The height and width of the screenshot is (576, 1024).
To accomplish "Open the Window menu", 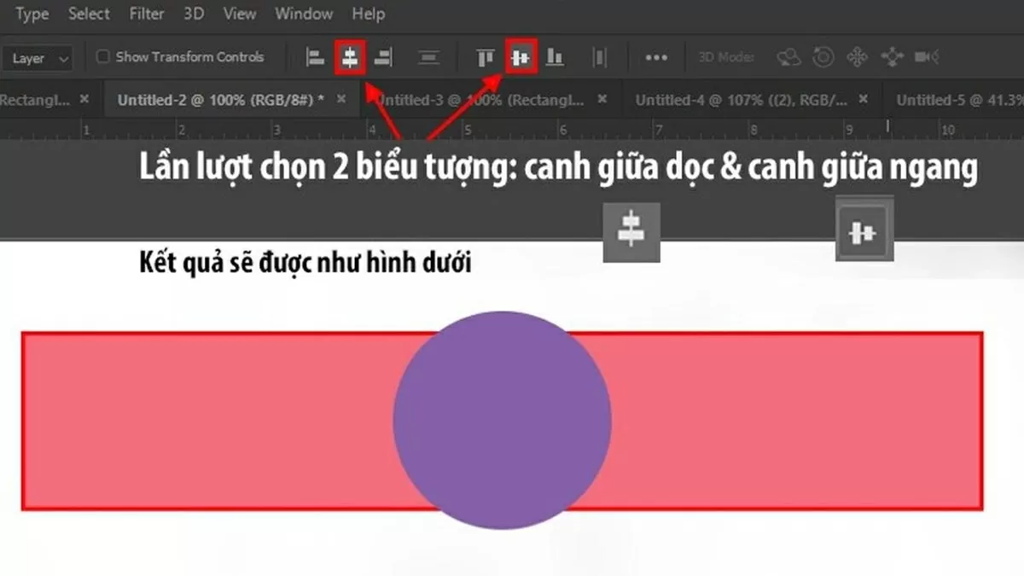I will coord(304,14).
